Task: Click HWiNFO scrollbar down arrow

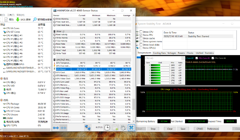Action: (x=134, y=121)
